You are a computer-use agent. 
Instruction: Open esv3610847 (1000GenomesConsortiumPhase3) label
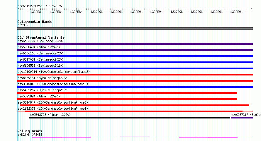53,102
